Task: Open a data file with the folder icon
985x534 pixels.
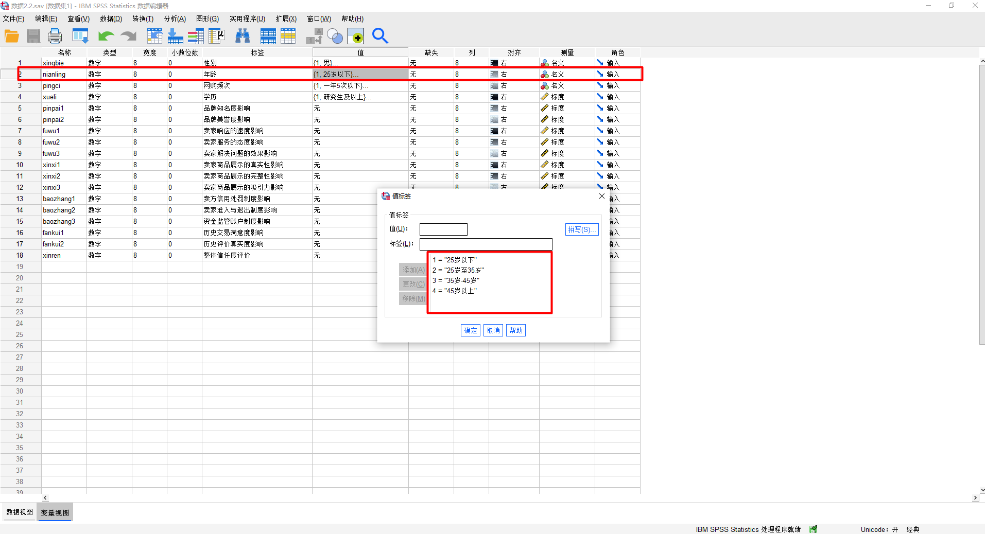Action: [x=12, y=36]
